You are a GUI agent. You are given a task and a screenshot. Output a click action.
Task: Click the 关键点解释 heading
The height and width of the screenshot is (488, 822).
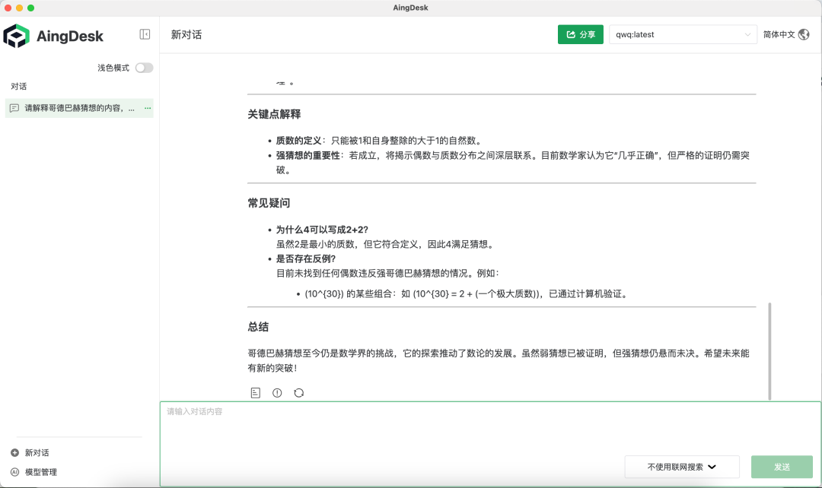[x=274, y=114]
